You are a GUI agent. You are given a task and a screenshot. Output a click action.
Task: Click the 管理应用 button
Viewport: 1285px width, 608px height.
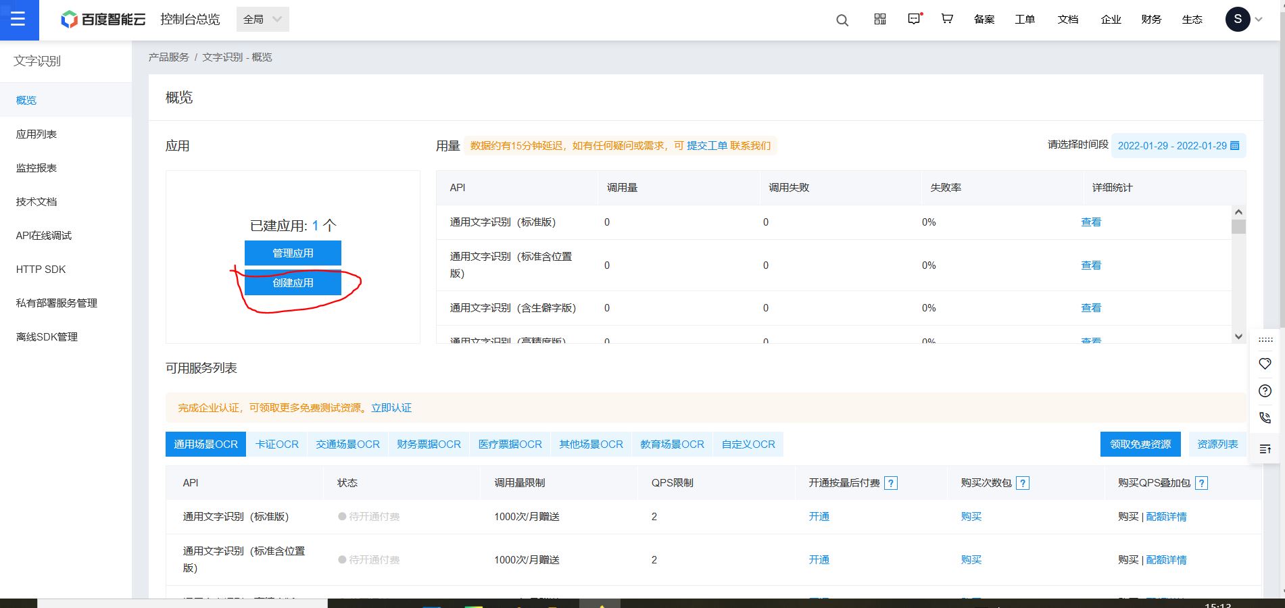click(x=293, y=253)
